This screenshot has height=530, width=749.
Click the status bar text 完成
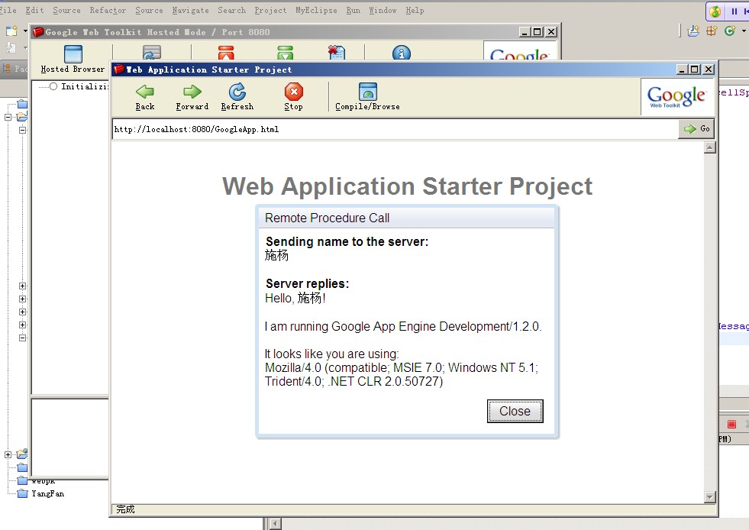[x=125, y=509]
